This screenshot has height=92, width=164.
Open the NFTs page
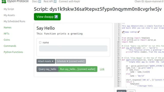(6, 34)
